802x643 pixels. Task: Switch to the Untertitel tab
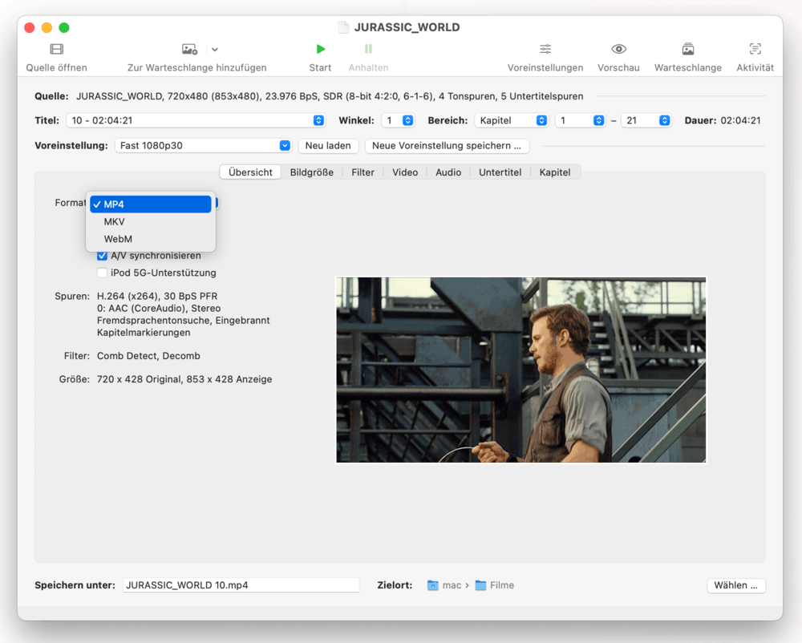coord(500,172)
